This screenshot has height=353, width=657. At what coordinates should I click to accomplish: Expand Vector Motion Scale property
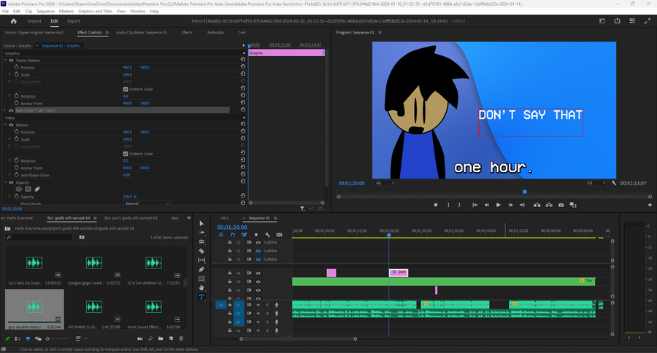(9, 74)
